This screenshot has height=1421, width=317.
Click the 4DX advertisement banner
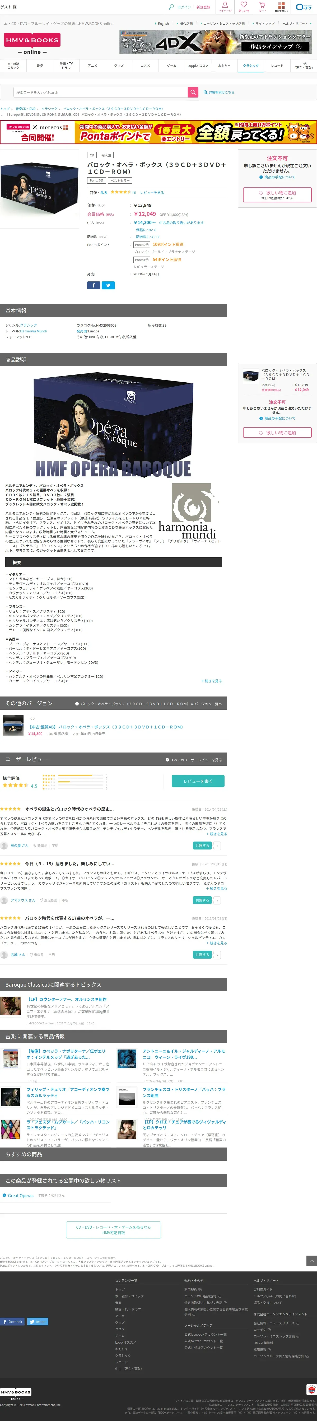tap(216, 42)
